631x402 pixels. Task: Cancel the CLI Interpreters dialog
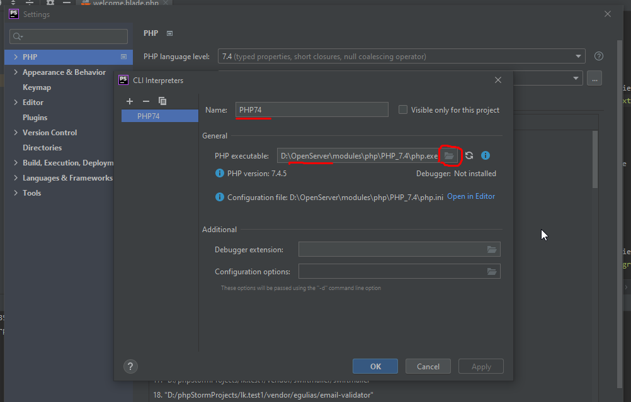(x=428, y=366)
